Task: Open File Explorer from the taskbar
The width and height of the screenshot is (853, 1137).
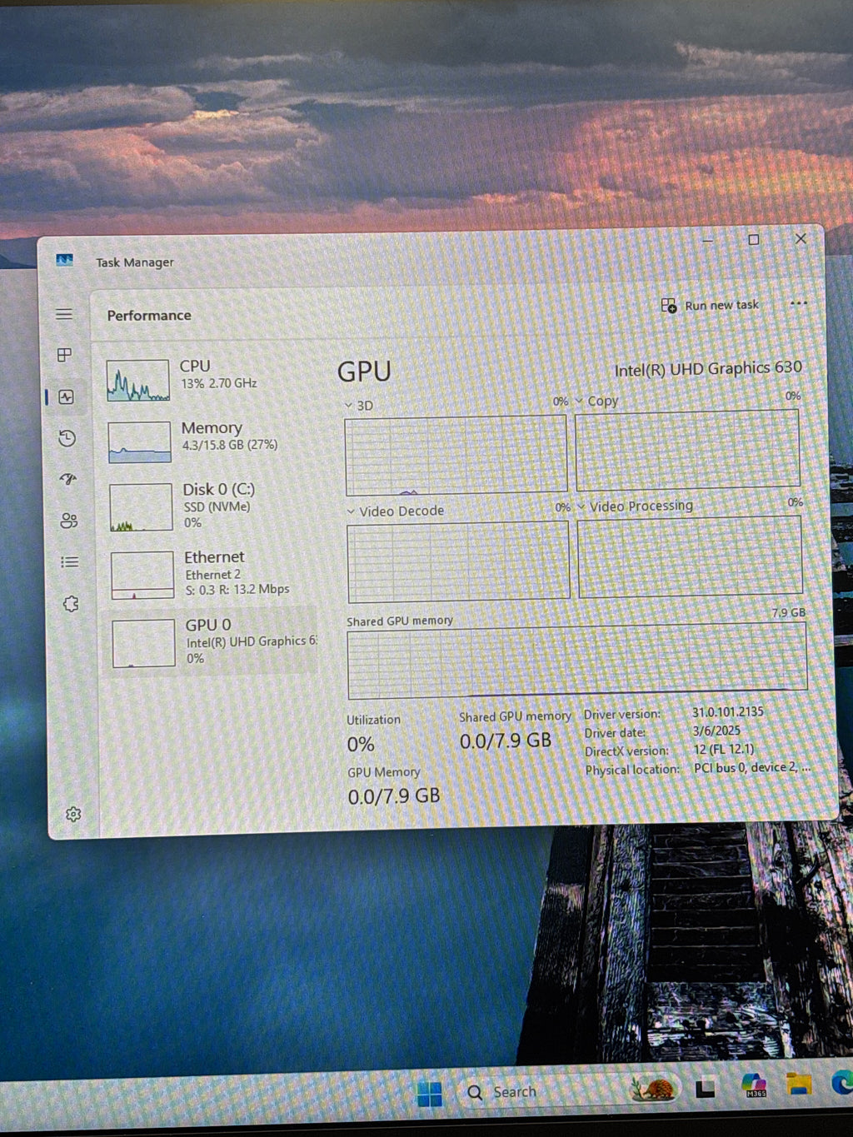Action: pyautogui.click(x=799, y=1084)
